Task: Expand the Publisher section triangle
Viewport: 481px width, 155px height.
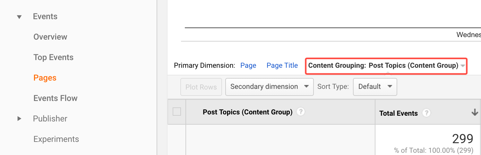Action: (x=19, y=119)
